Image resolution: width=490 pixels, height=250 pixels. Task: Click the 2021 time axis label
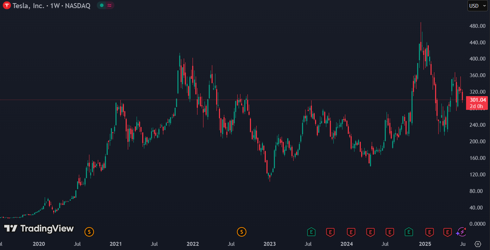click(x=115, y=244)
